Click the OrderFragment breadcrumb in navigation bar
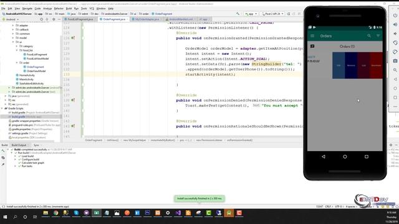This screenshot has width=399, height=224. [163, 14]
